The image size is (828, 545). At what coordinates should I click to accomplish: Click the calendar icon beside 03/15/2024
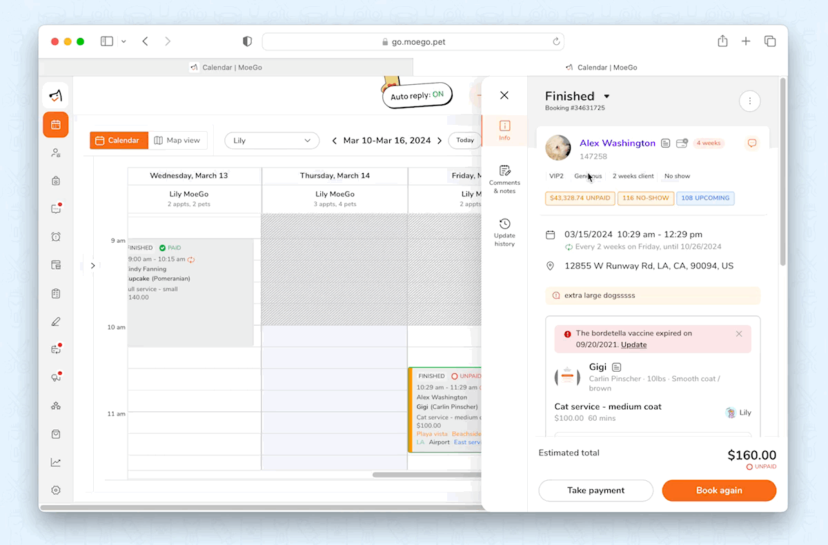pos(550,235)
